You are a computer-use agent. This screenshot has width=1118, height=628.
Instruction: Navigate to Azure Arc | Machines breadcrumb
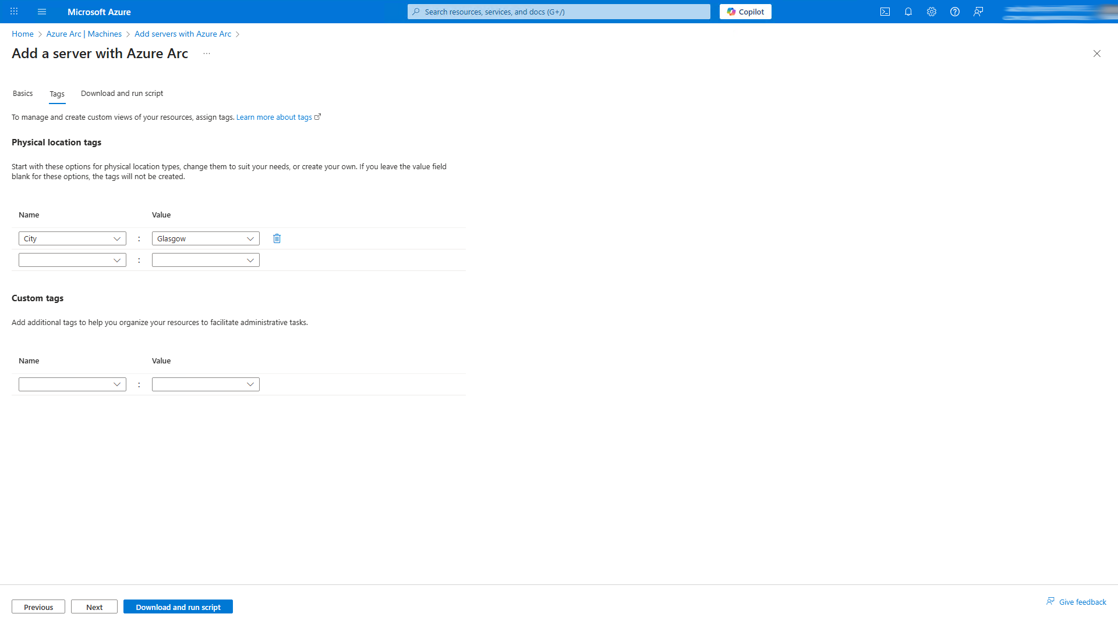pos(84,34)
